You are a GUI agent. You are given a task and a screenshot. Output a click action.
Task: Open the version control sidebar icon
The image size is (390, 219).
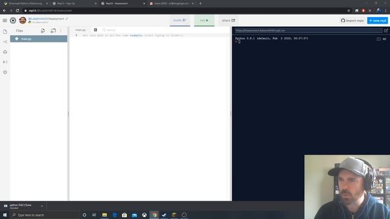point(5,42)
